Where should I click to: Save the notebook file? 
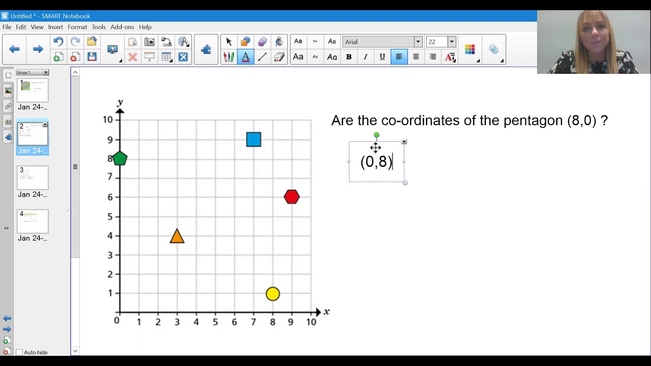(92, 57)
